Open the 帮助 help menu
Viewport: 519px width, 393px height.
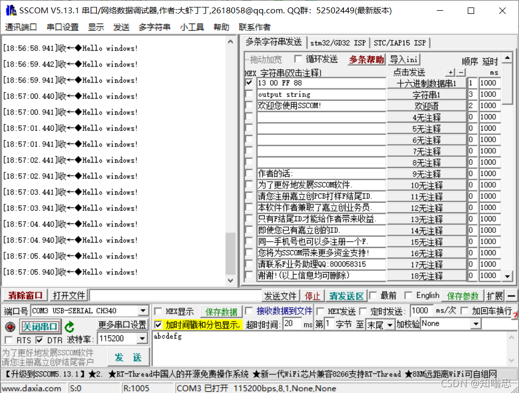pos(221,27)
